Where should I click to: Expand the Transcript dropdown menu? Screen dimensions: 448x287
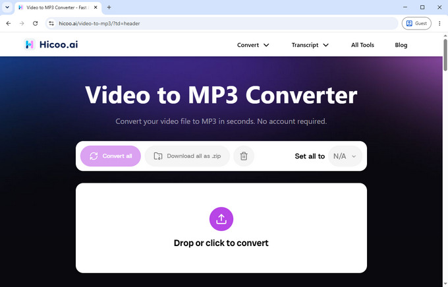pos(310,45)
